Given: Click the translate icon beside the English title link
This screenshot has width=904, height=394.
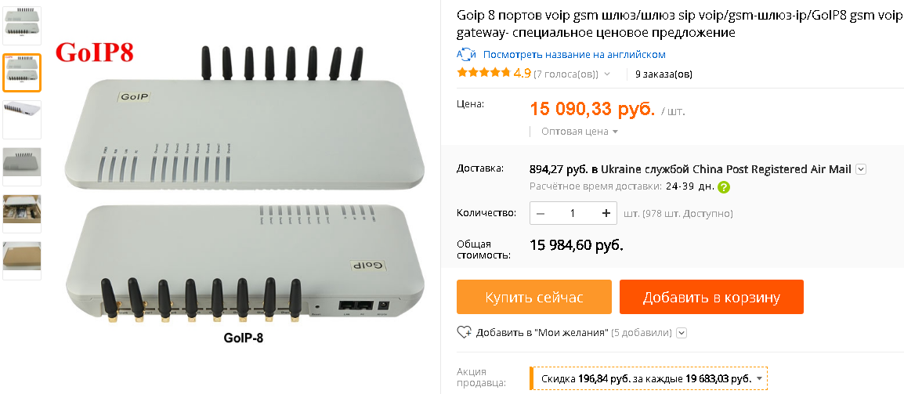Looking at the screenshot, I should [x=466, y=55].
